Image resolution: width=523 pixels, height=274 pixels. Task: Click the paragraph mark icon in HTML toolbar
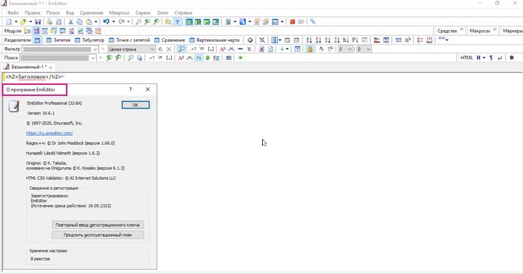point(491,58)
